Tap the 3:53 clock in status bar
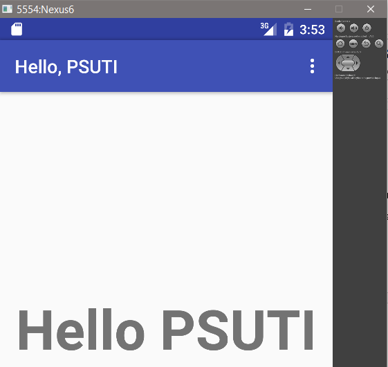388x367 pixels. tap(313, 30)
